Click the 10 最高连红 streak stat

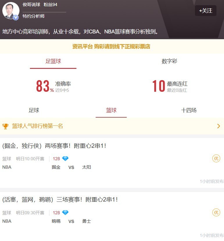pos(170,86)
